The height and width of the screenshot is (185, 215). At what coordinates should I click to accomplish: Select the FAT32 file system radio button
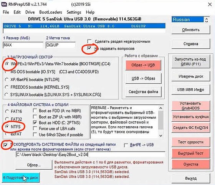7,119
